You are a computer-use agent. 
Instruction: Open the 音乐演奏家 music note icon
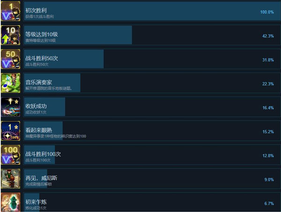[x=10, y=83]
